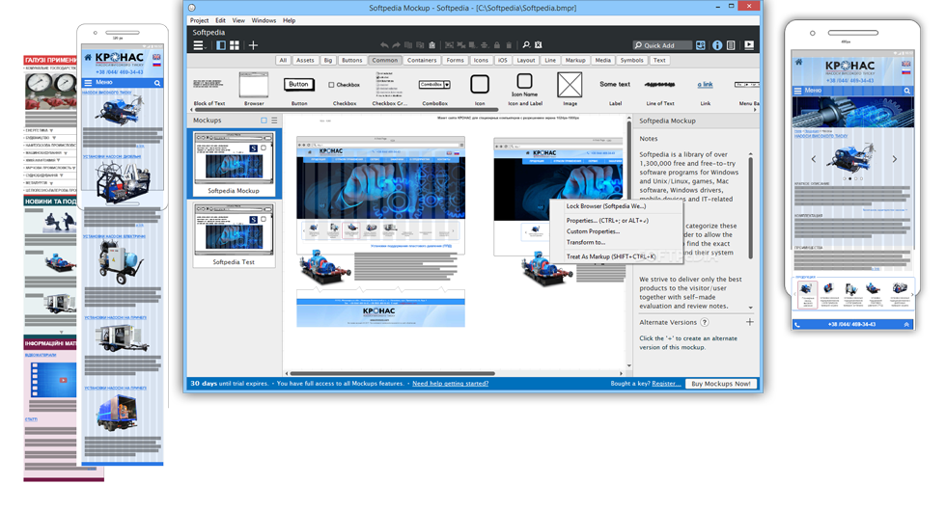Select the Forms library tab
This screenshot has height=511, width=946.
click(x=456, y=60)
